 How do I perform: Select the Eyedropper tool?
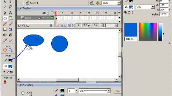click(5, 40)
